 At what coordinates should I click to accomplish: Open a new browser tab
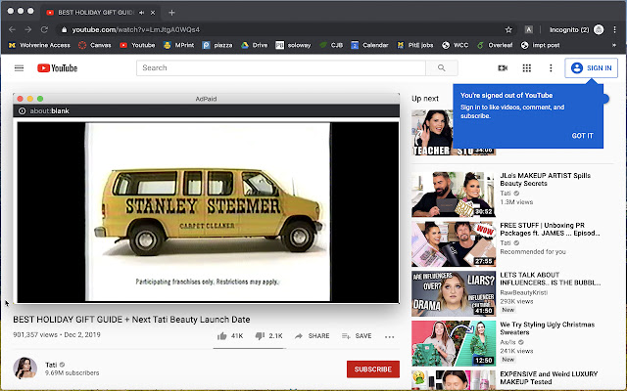coord(171,13)
